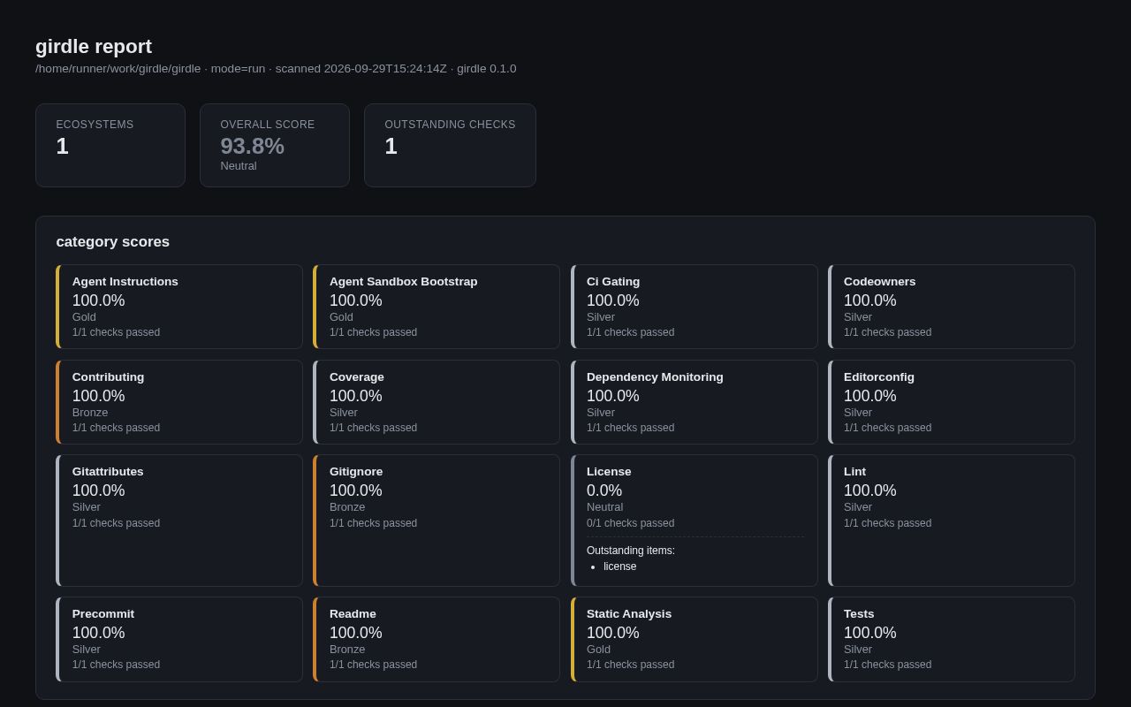This screenshot has width=1131, height=707.
Task: Click the Precommit card title
Action: (x=103, y=614)
